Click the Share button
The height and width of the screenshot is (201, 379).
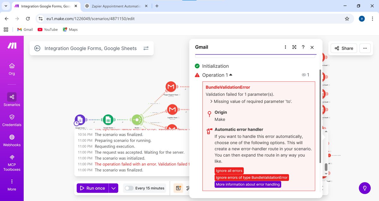[344, 48]
